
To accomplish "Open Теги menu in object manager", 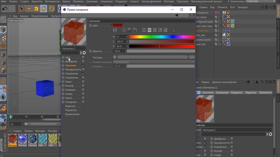I will (232, 7).
